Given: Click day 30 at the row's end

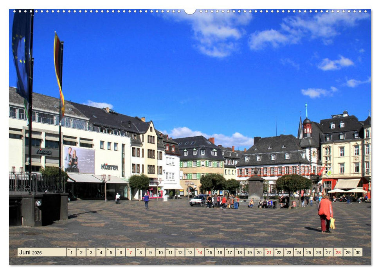Looking at the screenshot, I should tap(357, 252).
